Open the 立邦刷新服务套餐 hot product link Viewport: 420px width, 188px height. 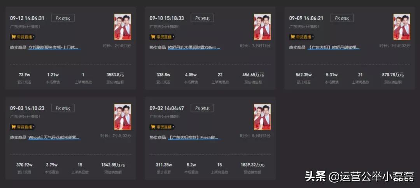click(54, 48)
